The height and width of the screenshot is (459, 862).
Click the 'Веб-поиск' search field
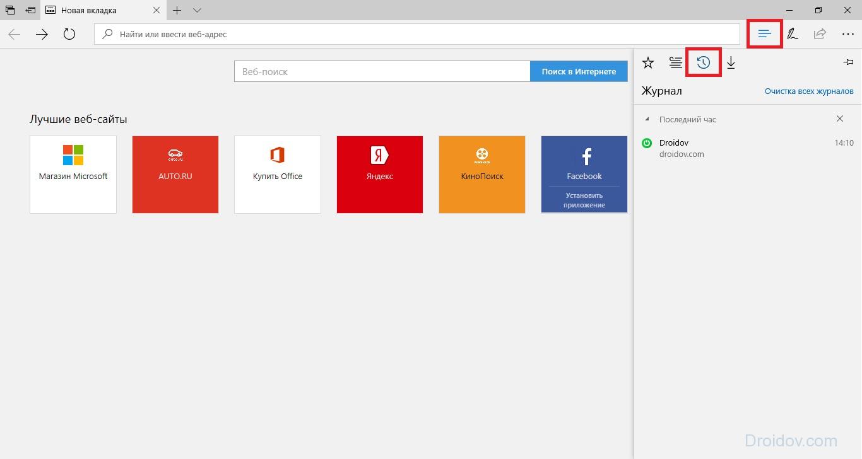pos(382,72)
